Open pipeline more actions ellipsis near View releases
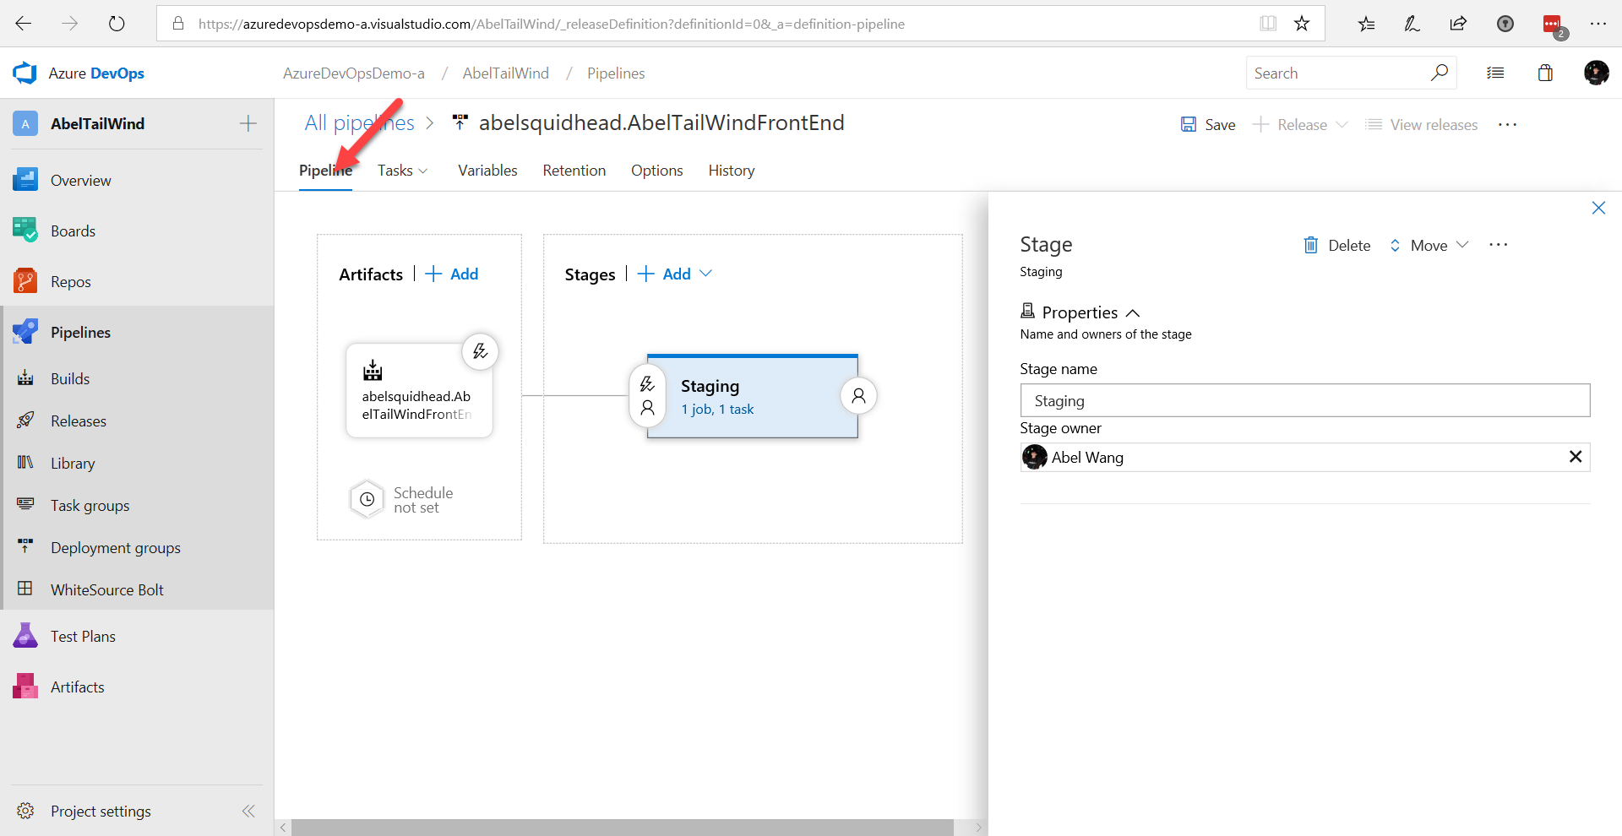This screenshot has width=1622, height=836. [x=1507, y=125]
